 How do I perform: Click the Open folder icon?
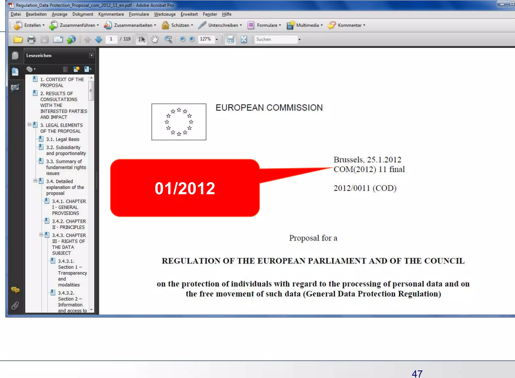click(18, 39)
